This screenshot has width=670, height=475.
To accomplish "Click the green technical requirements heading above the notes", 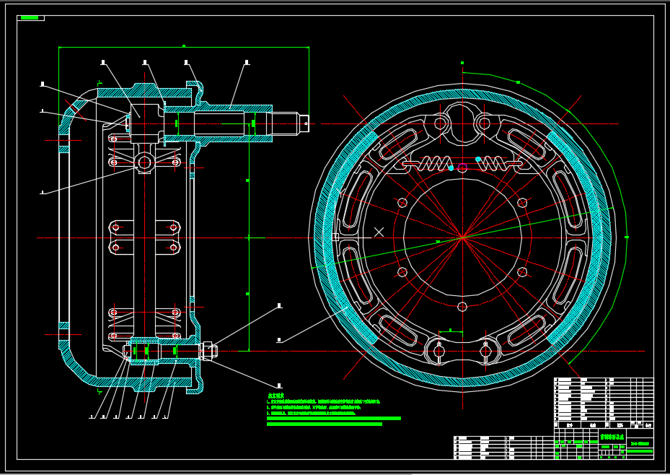I will (x=276, y=396).
